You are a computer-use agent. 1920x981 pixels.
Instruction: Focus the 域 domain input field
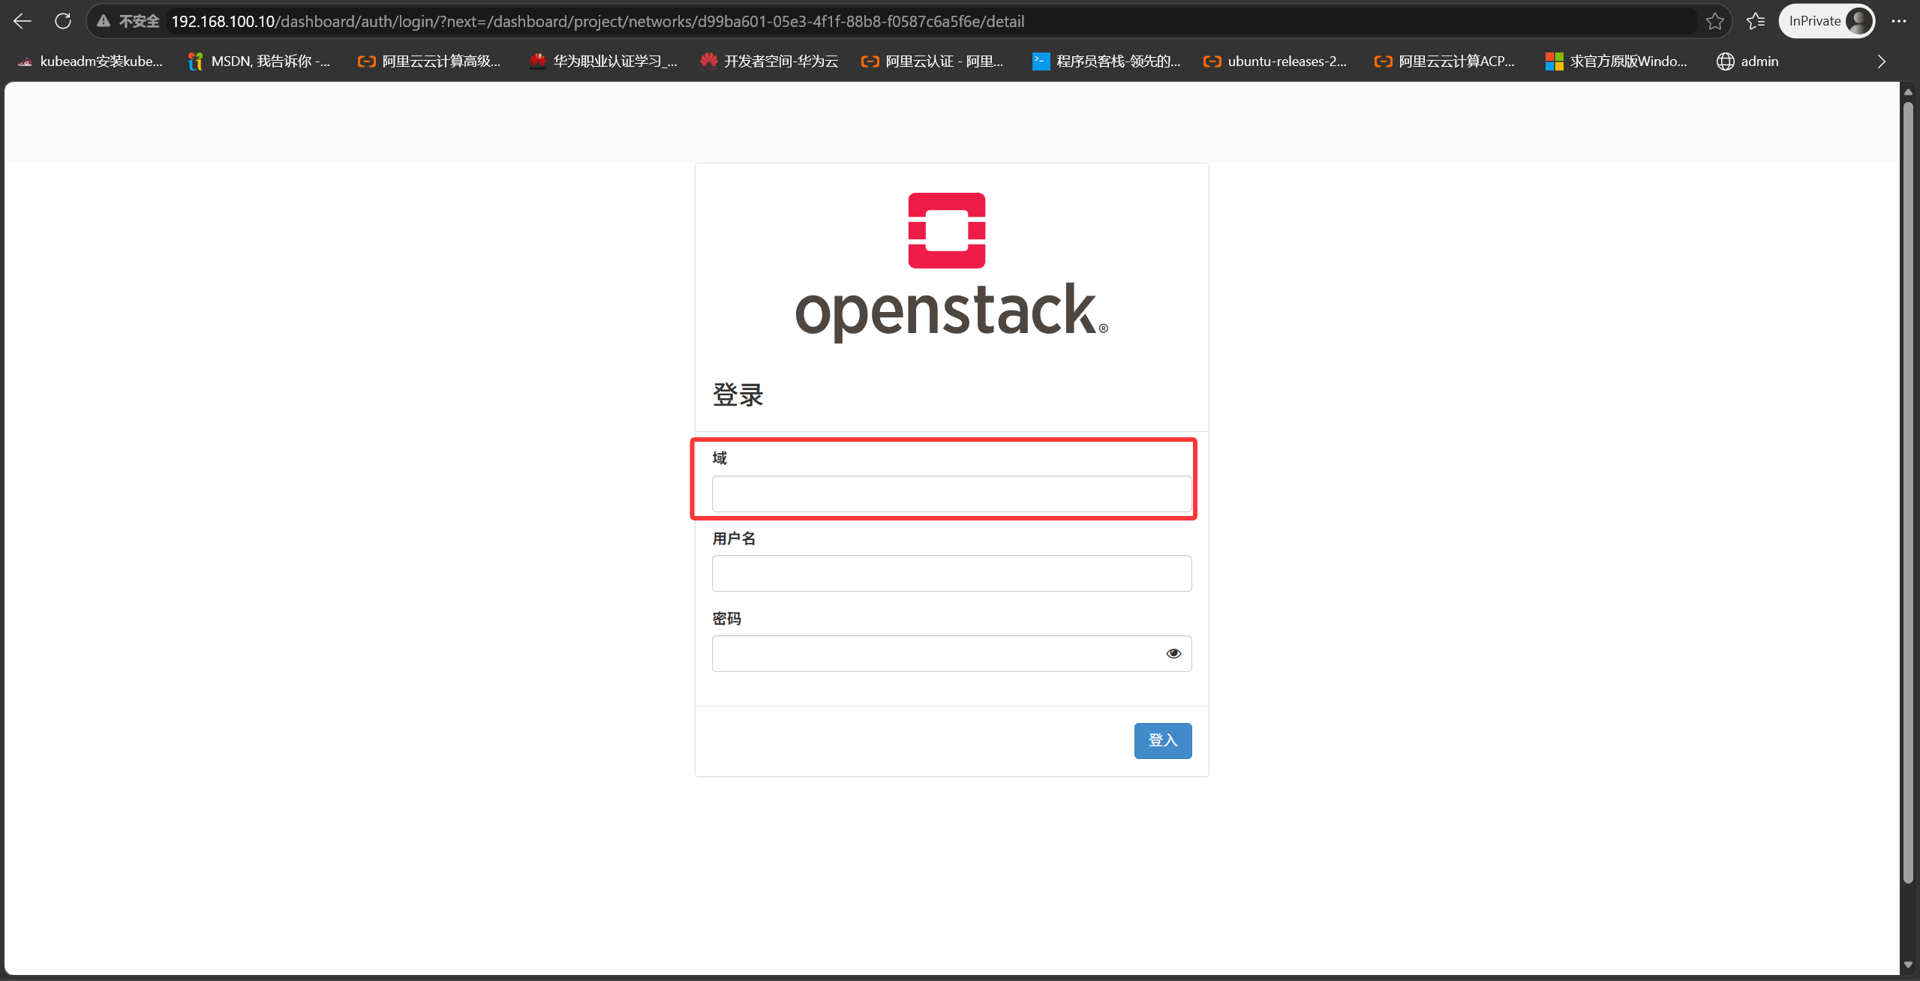click(x=951, y=493)
